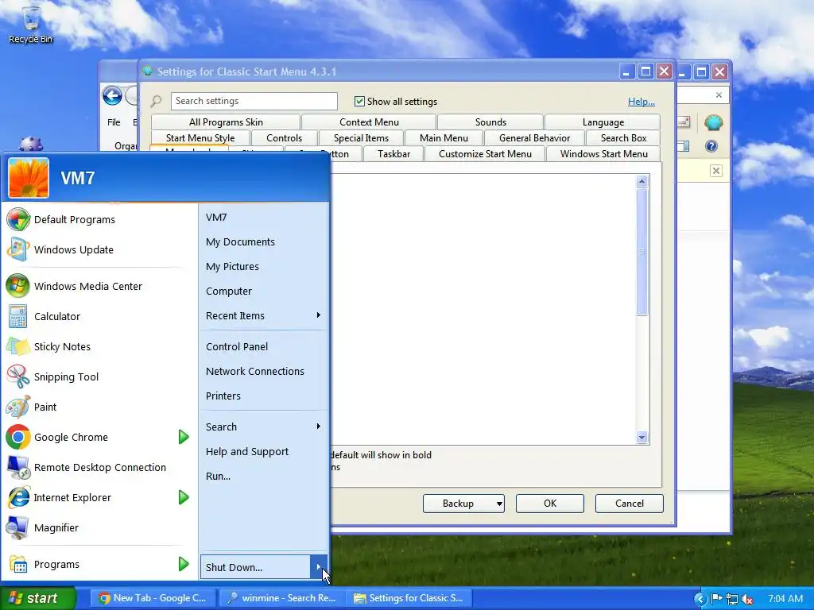Click the Classic Shell icon in Explorer toolbar

(713, 123)
